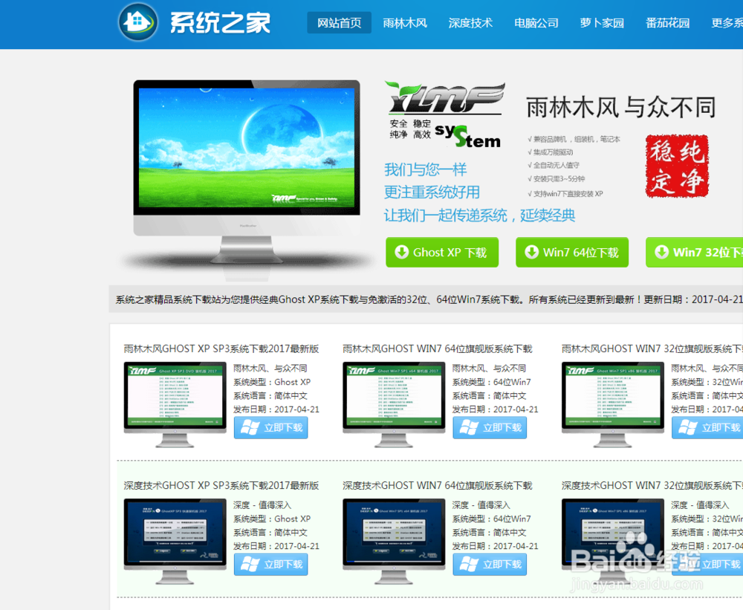The height and width of the screenshot is (610, 743).
Task: Click the YLMF system logo in banner
Action: coord(444,114)
